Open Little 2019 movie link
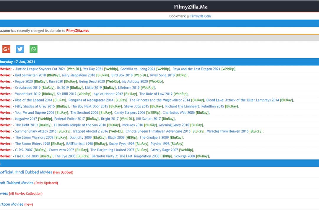Screen dimensions: 319x213 click(x=93, y=88)
